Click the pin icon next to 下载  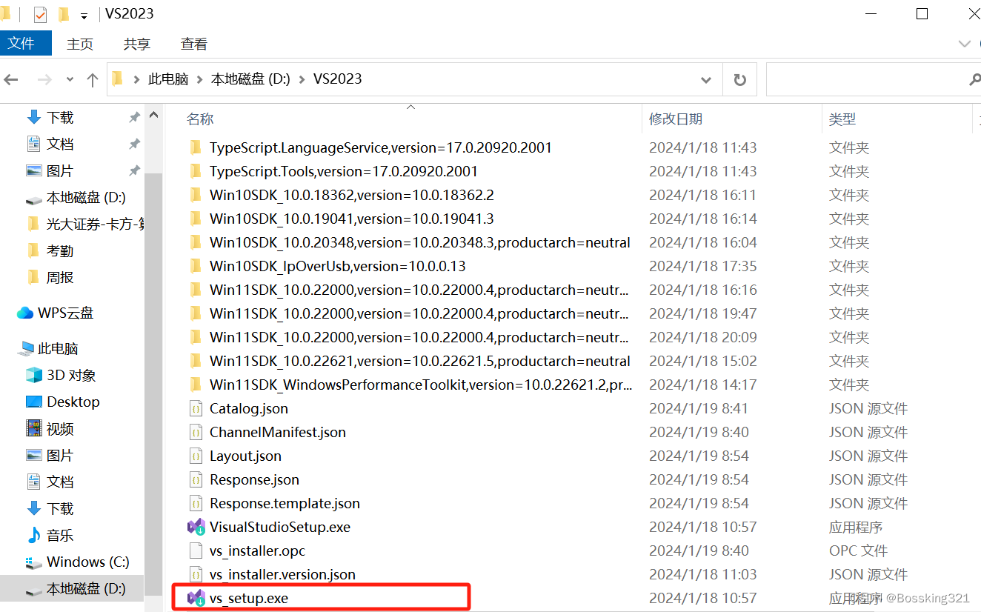[x=134, y=117]
